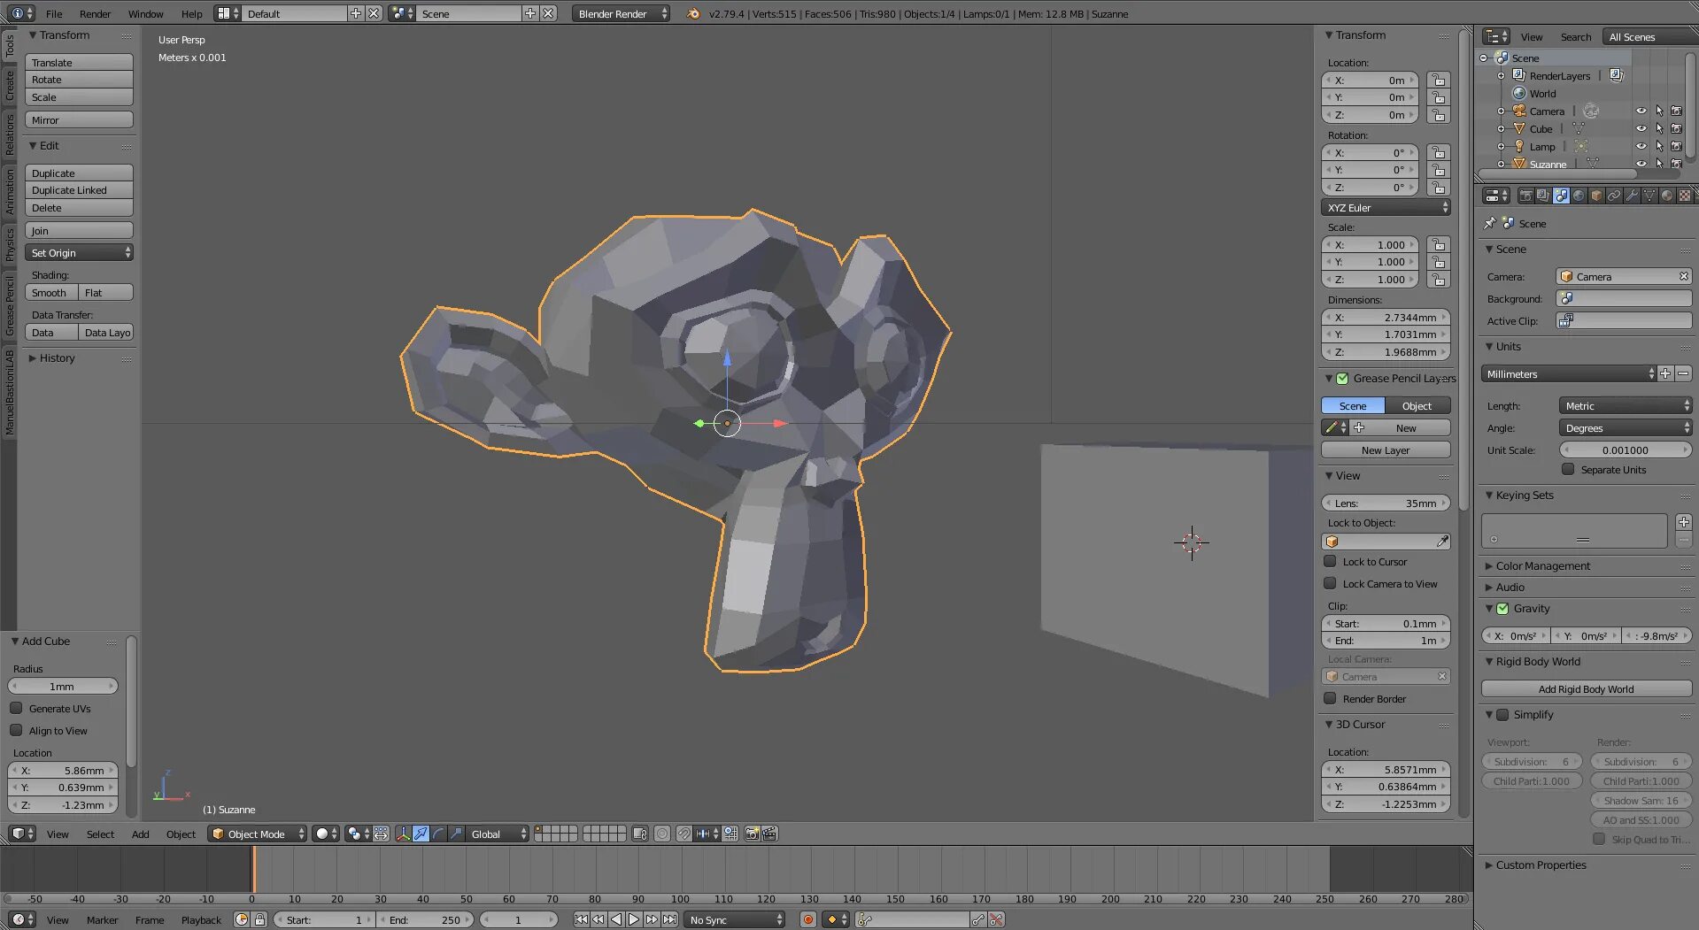Switch to the Create tab in tool shelf
Image resolution: width=1699 pixels, height=930 pixels.
click(x=10, y=85)
